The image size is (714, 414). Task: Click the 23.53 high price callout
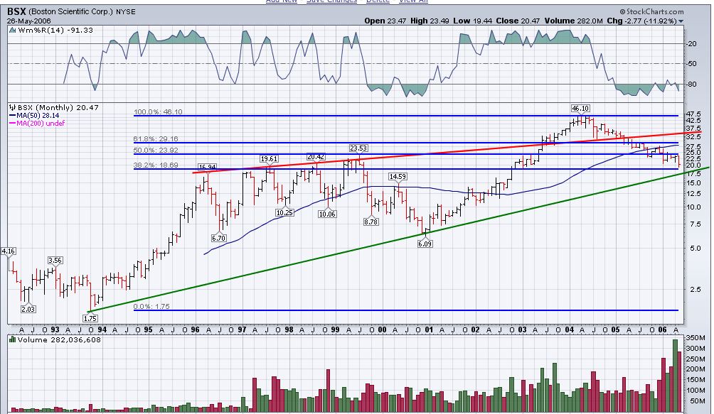click(358, 148)
